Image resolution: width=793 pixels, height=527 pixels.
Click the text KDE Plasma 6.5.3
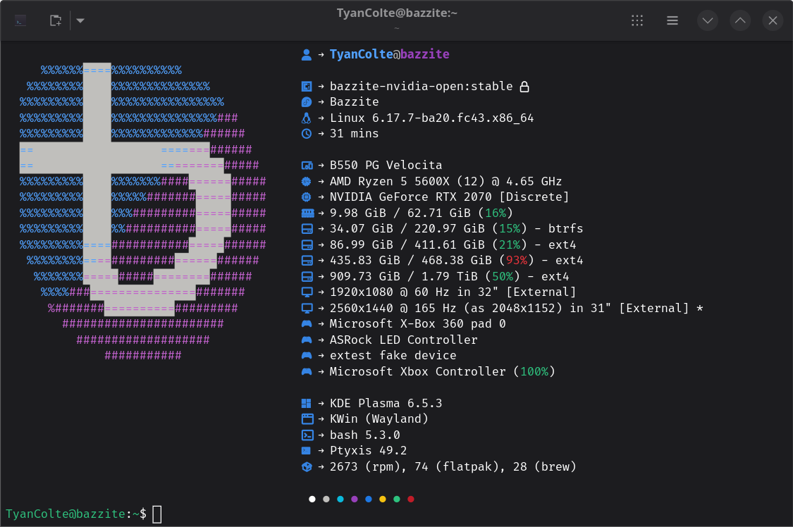(x=386, y=403)
